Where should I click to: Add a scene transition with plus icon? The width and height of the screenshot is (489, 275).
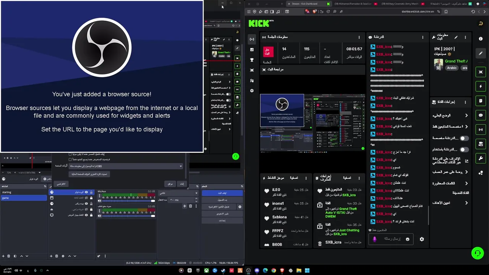(185, 206)
